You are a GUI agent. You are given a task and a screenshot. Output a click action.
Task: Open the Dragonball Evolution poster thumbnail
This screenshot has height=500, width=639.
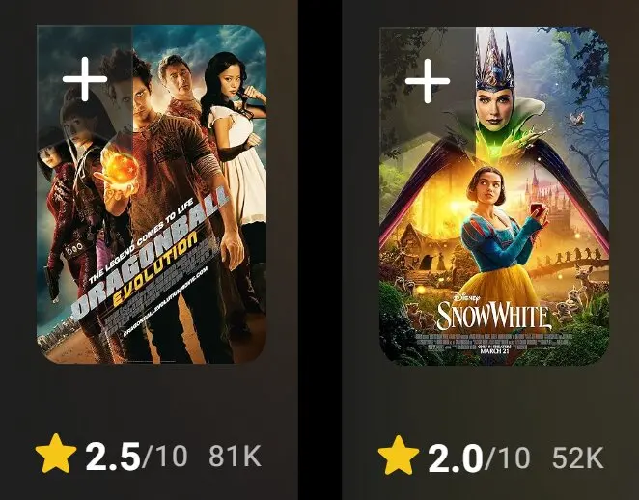tap(152, 194)
